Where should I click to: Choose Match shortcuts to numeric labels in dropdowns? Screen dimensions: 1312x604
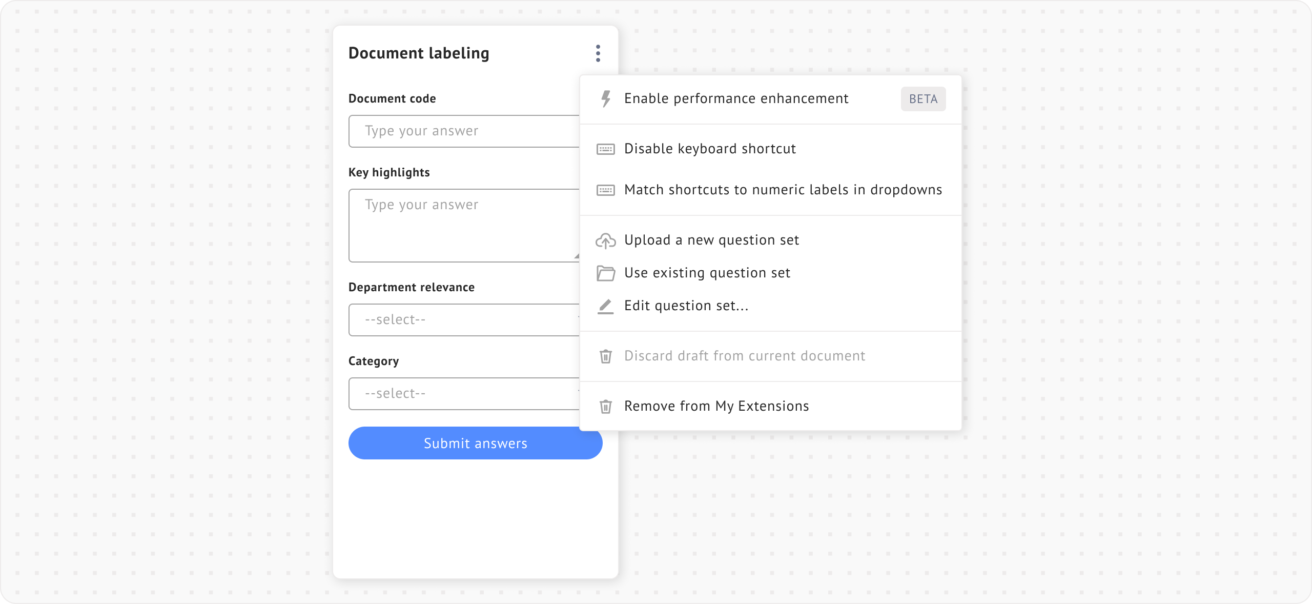point(783,190)
